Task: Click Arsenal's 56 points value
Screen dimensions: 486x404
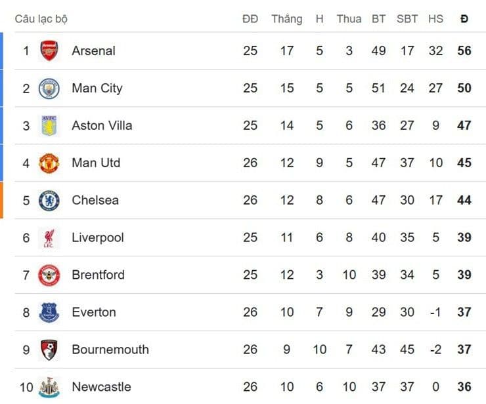Action: pos(464,51)
